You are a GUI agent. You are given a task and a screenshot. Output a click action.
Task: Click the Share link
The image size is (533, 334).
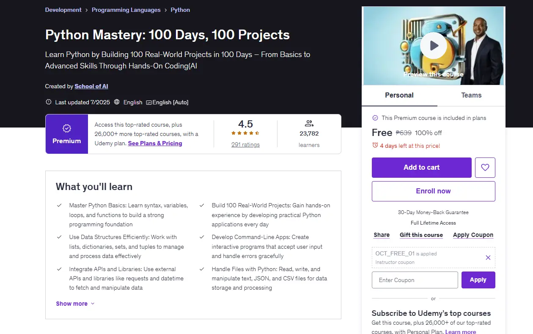(382, 235)
